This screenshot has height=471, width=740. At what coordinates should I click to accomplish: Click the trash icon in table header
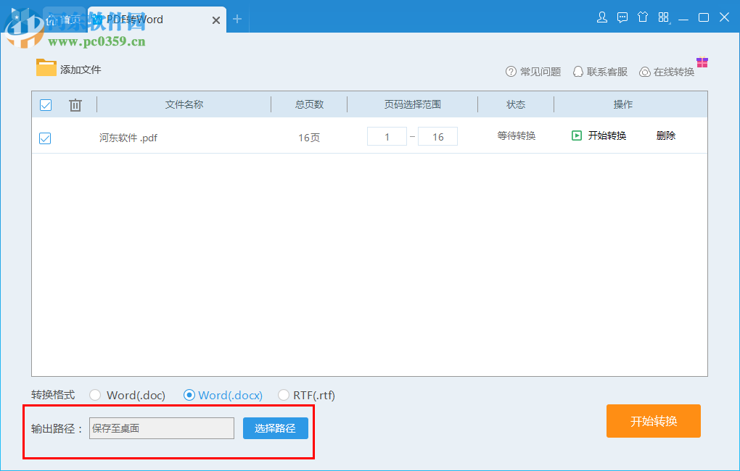[x=75, y=104]
